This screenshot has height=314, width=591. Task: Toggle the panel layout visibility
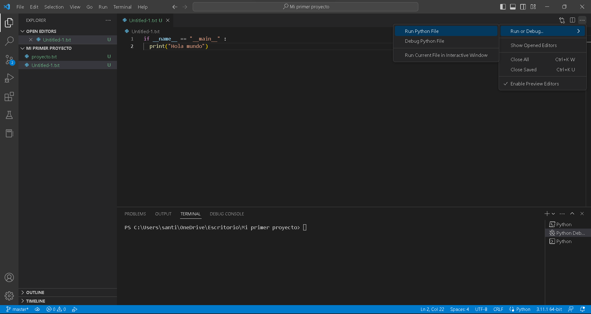513,6
